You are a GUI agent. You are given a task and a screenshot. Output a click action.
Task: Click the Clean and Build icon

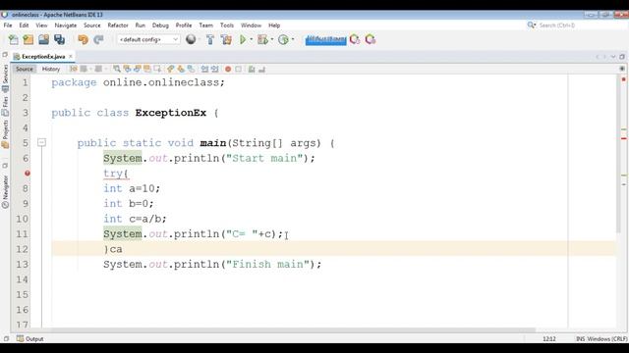(x=226, y=39)
